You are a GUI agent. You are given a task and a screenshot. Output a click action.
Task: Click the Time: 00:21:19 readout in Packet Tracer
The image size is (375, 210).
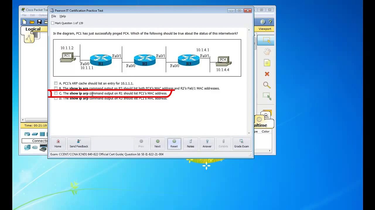point(35,125)
